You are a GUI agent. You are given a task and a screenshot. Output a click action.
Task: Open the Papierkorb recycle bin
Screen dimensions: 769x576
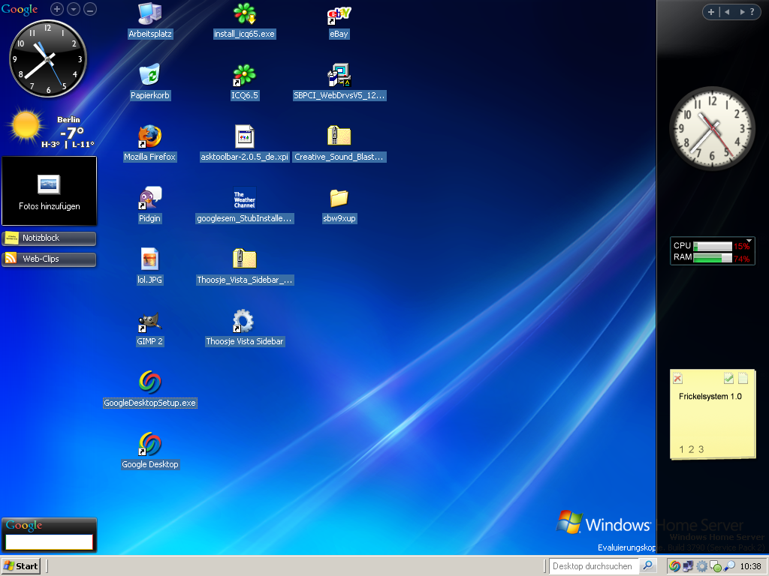[x=149, y=76]
